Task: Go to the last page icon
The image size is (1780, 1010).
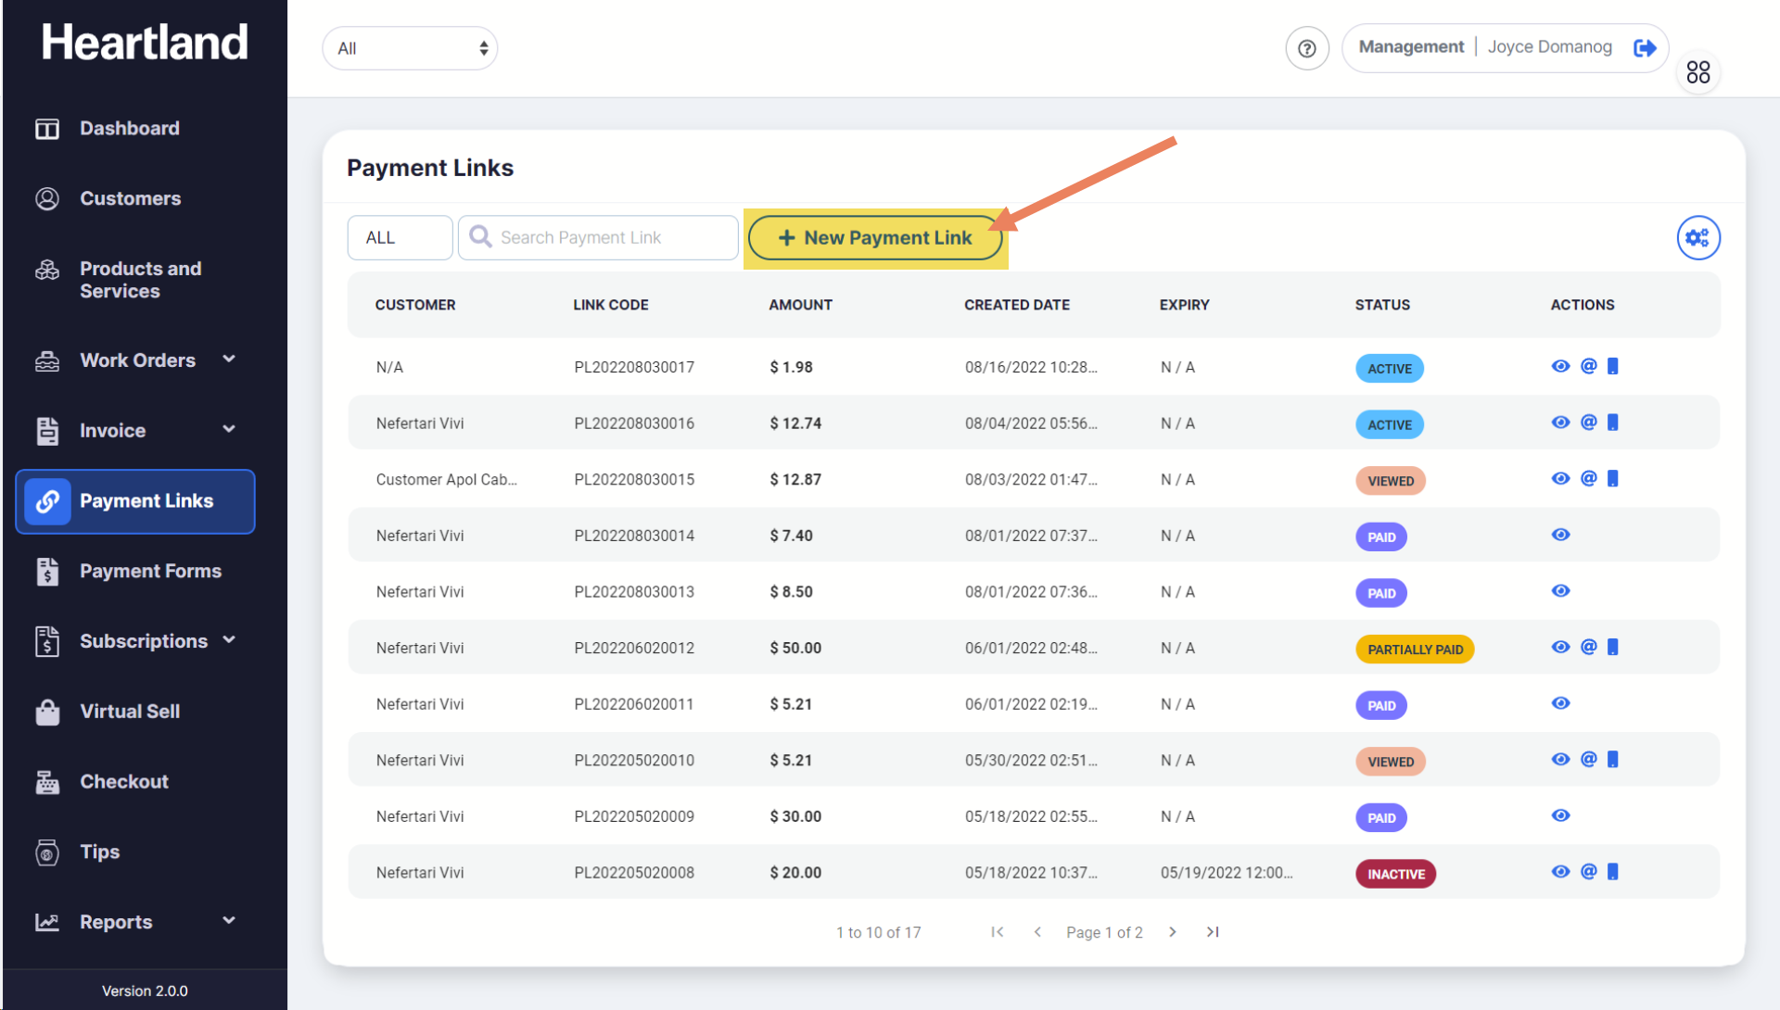Action: [1212, 932]
